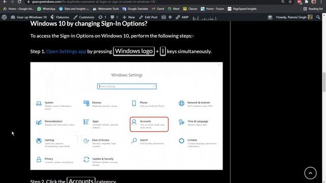326x183 pixels.
Task: Open the Chrome profile avatar
Action: pos(314,2)
